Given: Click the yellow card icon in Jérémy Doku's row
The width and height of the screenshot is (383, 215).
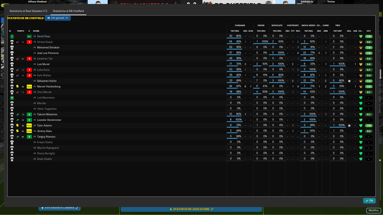Looking at the screenshot, I should (17, 131).
